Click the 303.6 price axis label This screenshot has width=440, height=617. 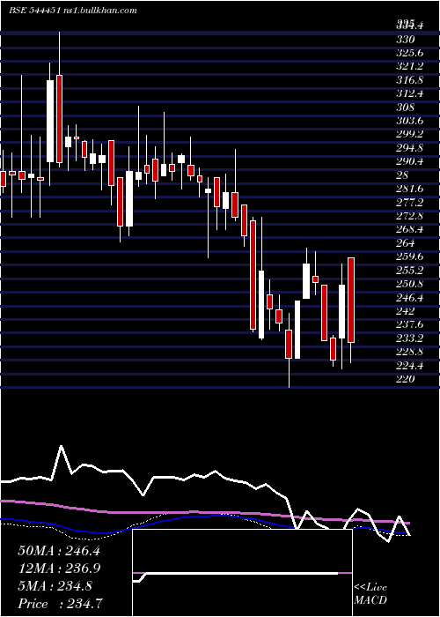(x=409, y=121)
